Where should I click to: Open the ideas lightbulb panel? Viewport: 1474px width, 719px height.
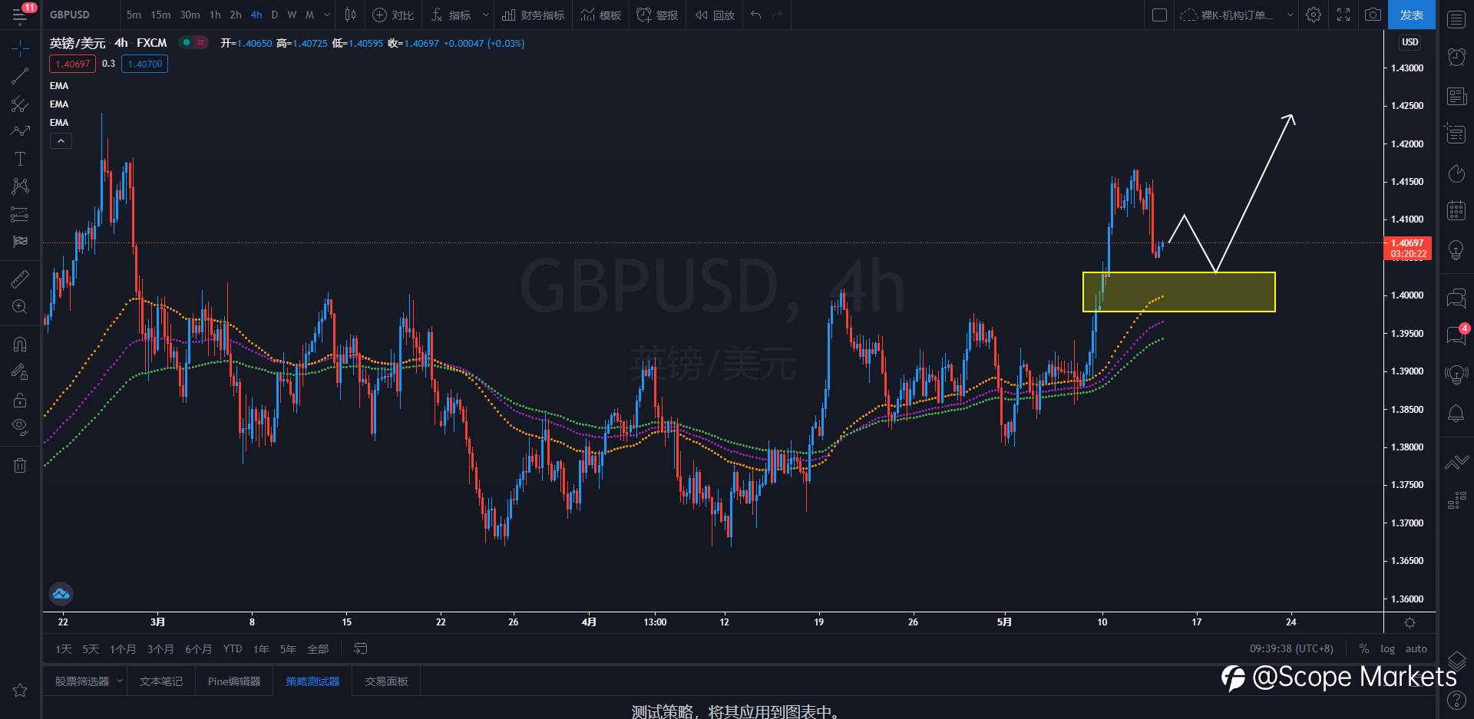[1456, 250]
